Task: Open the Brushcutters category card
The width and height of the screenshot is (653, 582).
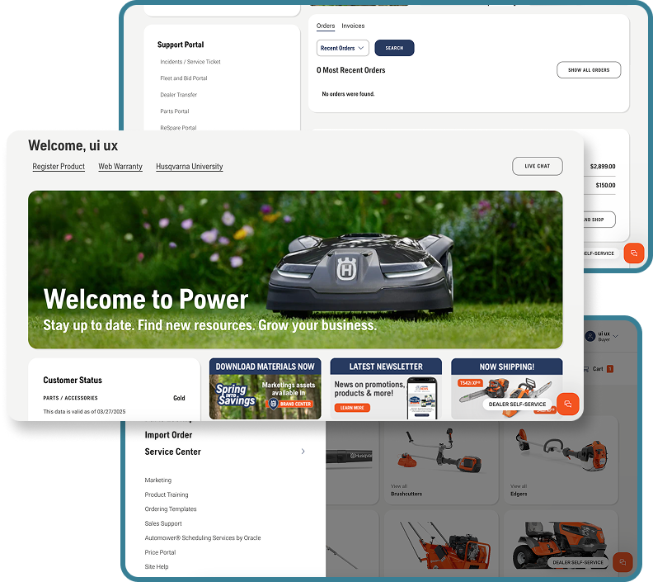Action: click(x=441, y=462)
